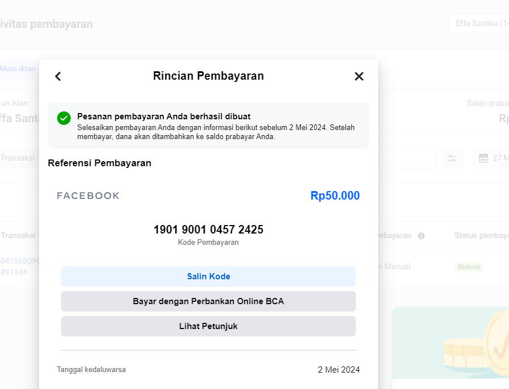Image resolution: width=509 pixels, height=389 pixels.
Task: Click the green success checkmark icon
Action: click(64, 118)
